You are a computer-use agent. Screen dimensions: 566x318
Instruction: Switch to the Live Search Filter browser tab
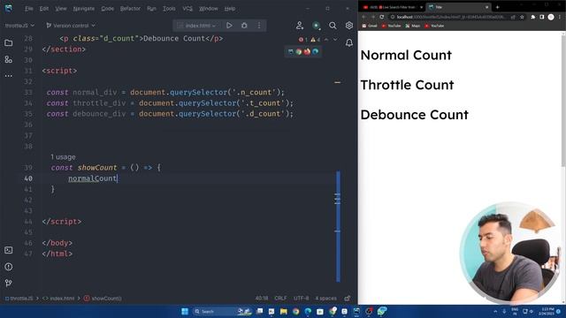click(x=394, y=7)
